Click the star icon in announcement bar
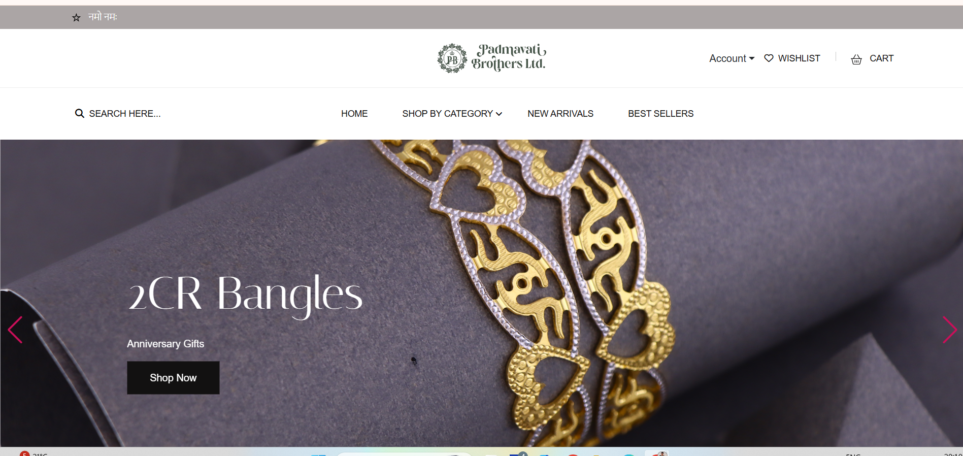 (76, 18)
